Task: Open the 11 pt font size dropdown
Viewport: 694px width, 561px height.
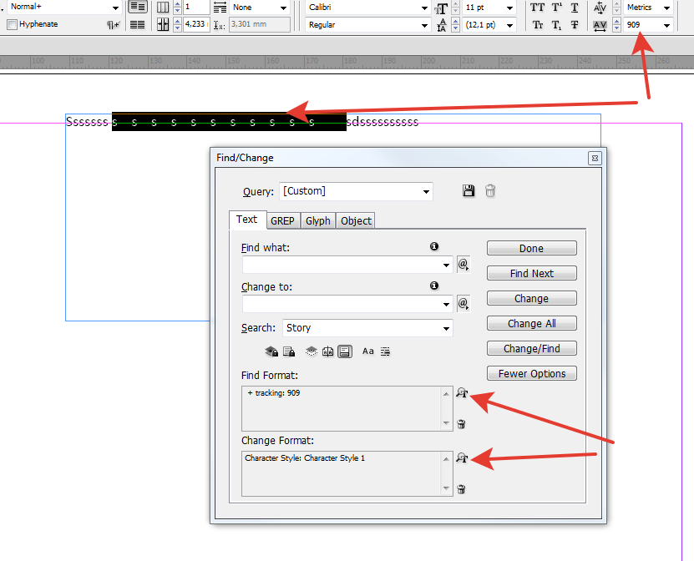Action: (510, 8)
